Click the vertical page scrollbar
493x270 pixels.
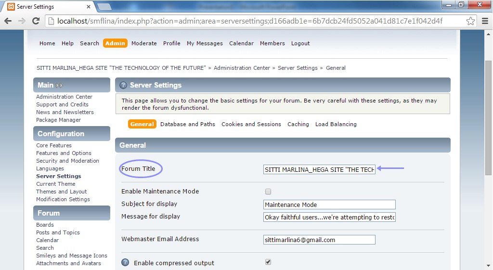(488, 144)
